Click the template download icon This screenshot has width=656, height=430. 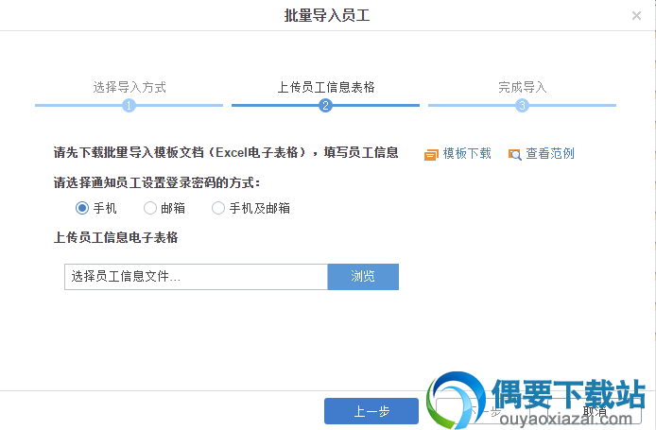tap(431, 154)
